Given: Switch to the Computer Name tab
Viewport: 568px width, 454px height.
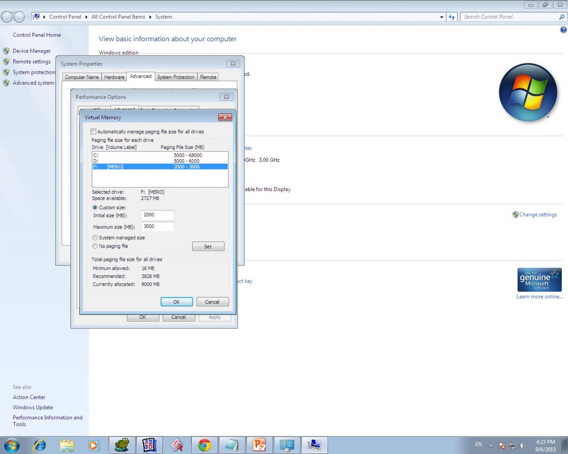Looking at the screenshot, I should pyautogui.click(x=82, y=77).
